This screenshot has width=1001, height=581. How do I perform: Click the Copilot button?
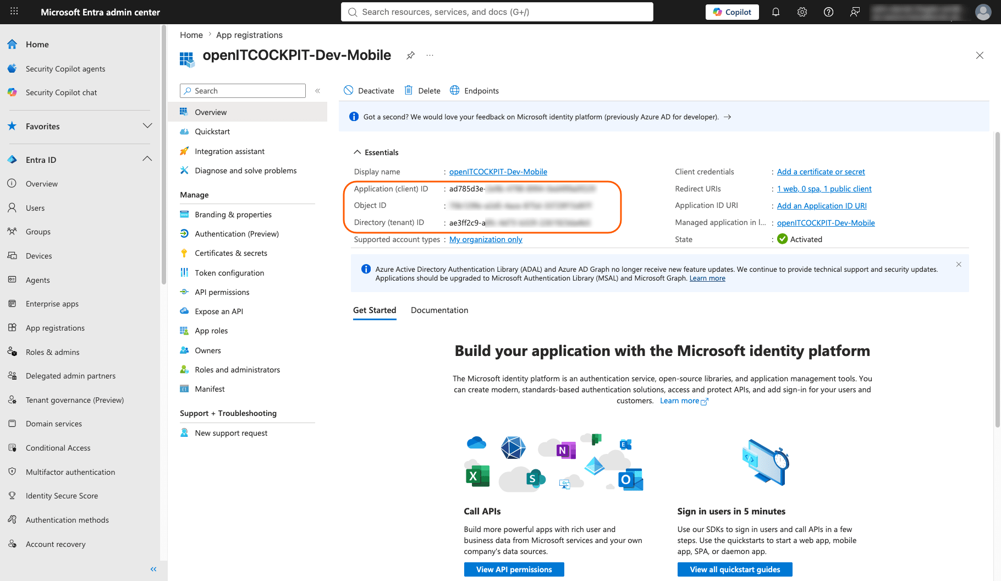(x=732, y=12)
